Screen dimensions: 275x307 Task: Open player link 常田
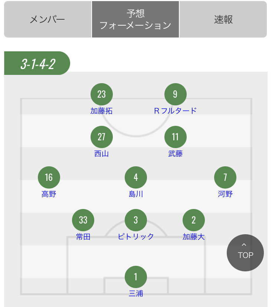coord(83,236)
